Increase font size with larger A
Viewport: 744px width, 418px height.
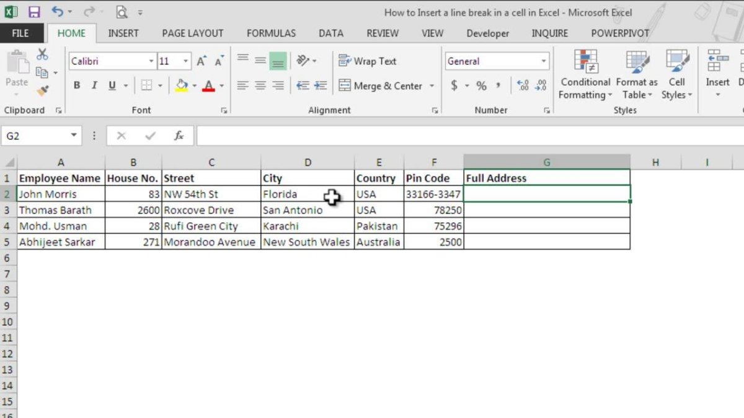[201, 61]
